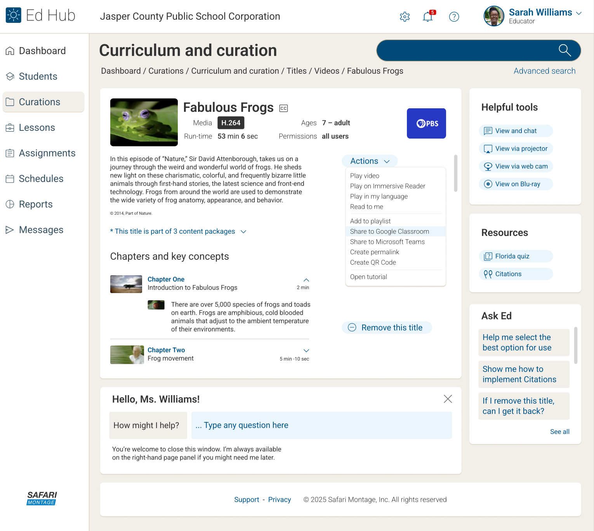Click the Type any question here field
Viewport: 594px width, 531px height.
[x=321, y=425]
